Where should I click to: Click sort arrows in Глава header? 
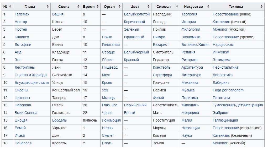(48, 7)
